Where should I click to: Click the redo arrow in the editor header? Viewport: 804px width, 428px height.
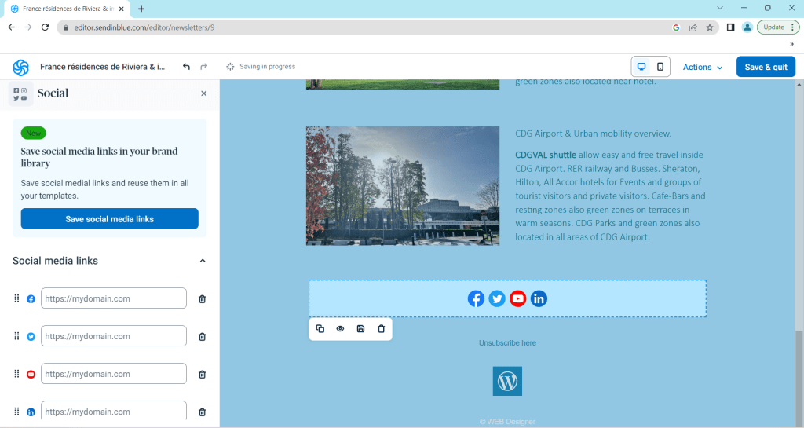click(204, 67)
